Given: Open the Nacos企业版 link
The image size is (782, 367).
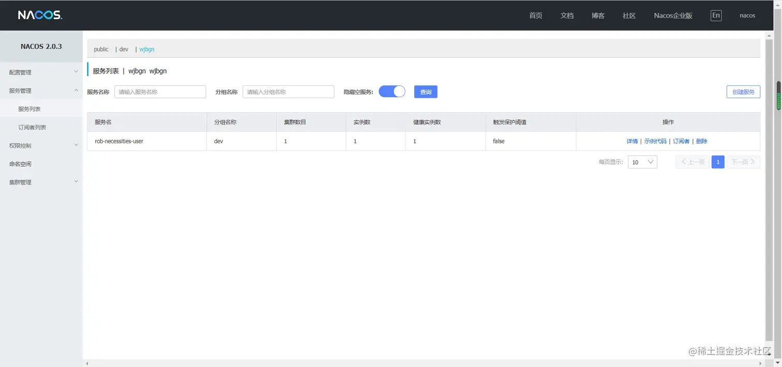Looking at the screenshot, I should pyautogui.click(x=673, y=16).
